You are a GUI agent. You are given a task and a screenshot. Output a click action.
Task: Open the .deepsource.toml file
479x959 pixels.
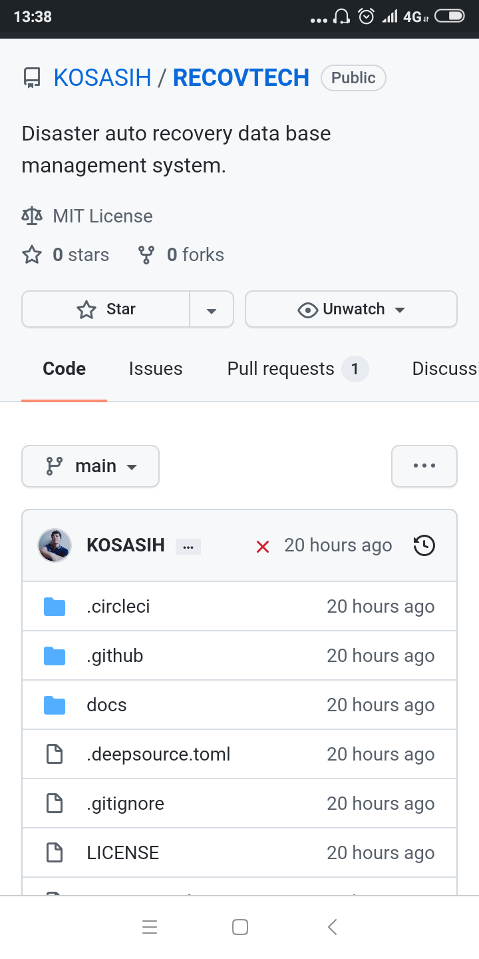coord(158,755)
